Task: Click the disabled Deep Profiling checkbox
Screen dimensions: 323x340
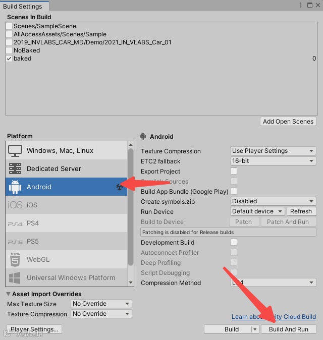Action: tap(234, 262)
